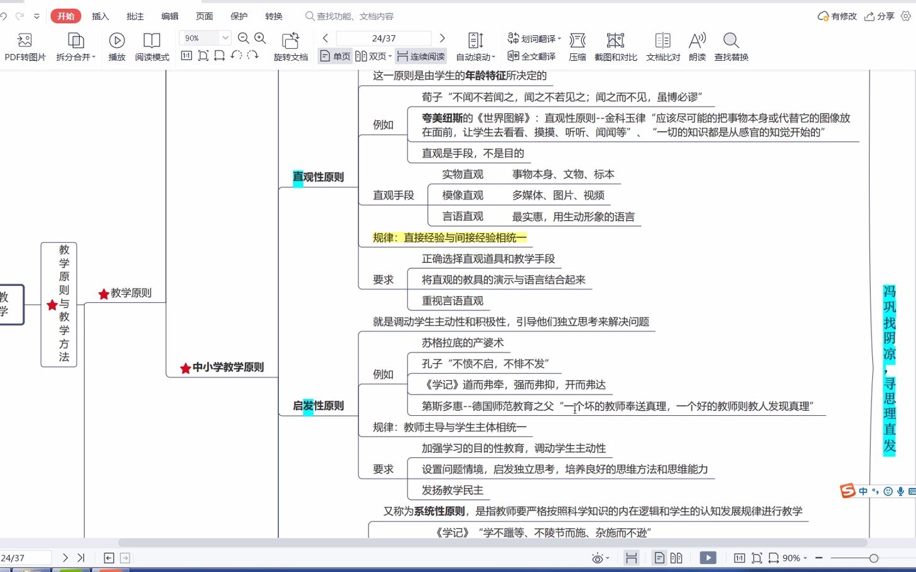This screenshot has height=572, width=916.
Task: Select the 页面 tab
Action: click(x=204, y=16)
